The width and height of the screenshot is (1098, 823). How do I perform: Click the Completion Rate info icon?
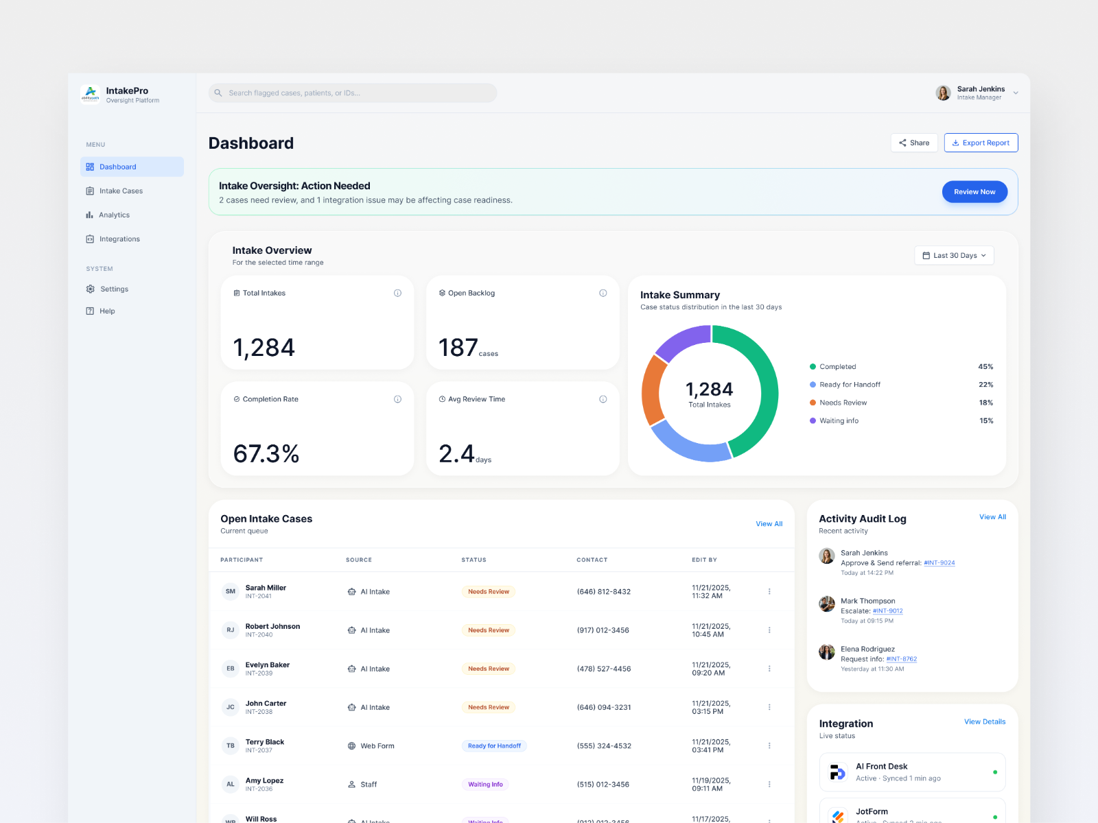[397, 399]
